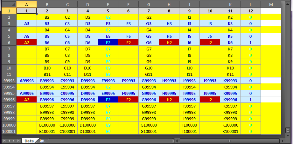The width and height of the screenshot is (293, 144).
Task: Click dark blue E2 cell in row 6
Action: pos(108,43)
